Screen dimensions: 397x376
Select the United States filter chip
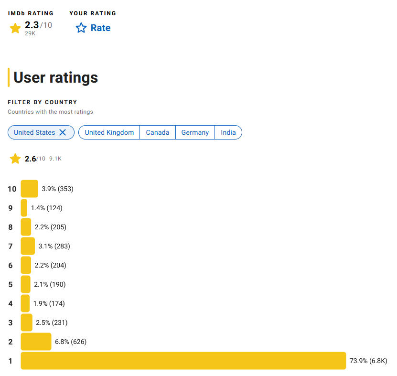coord(34,132)
